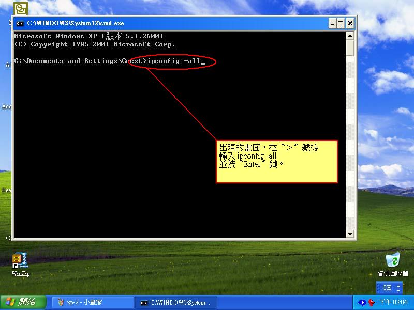The height and width of the screenshot is (310, 414).
Task: Open language bar options small arrow
Action: click(398, 290)
